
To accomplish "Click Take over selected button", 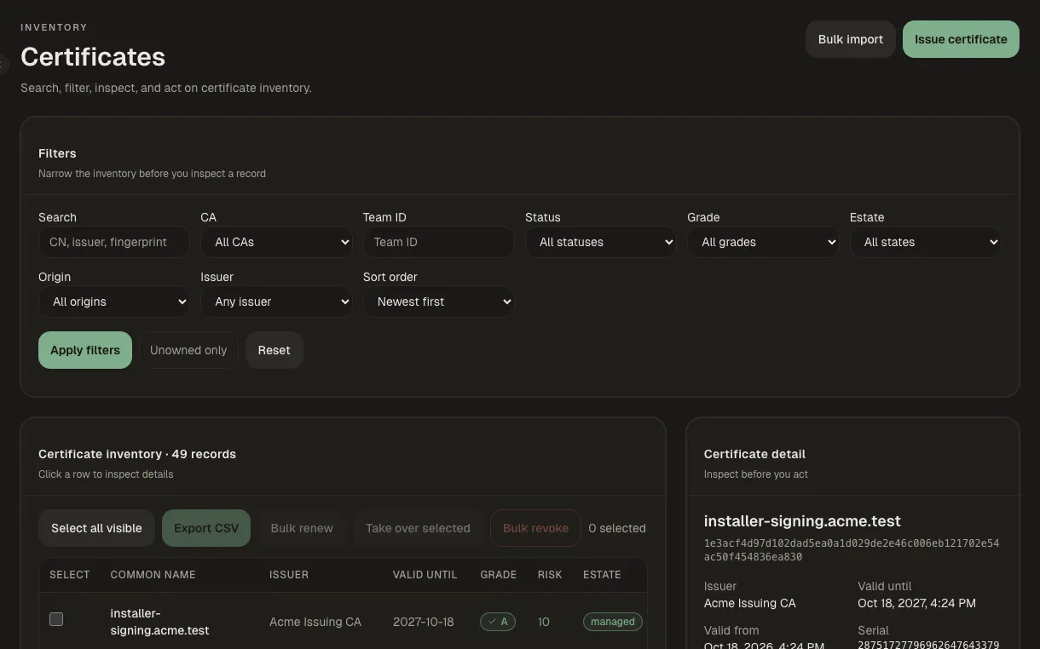I will click(418, 528).
